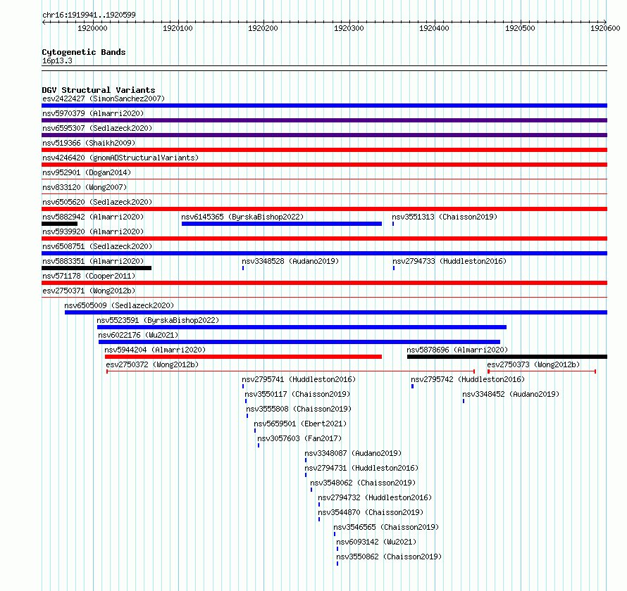
Task: Click the red bar under nsv5944204
Action: 243,357
